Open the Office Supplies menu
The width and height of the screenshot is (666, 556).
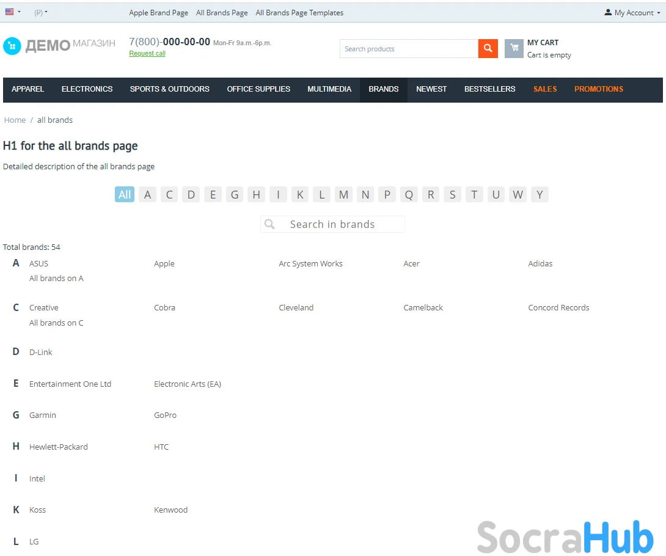point(258,89)
